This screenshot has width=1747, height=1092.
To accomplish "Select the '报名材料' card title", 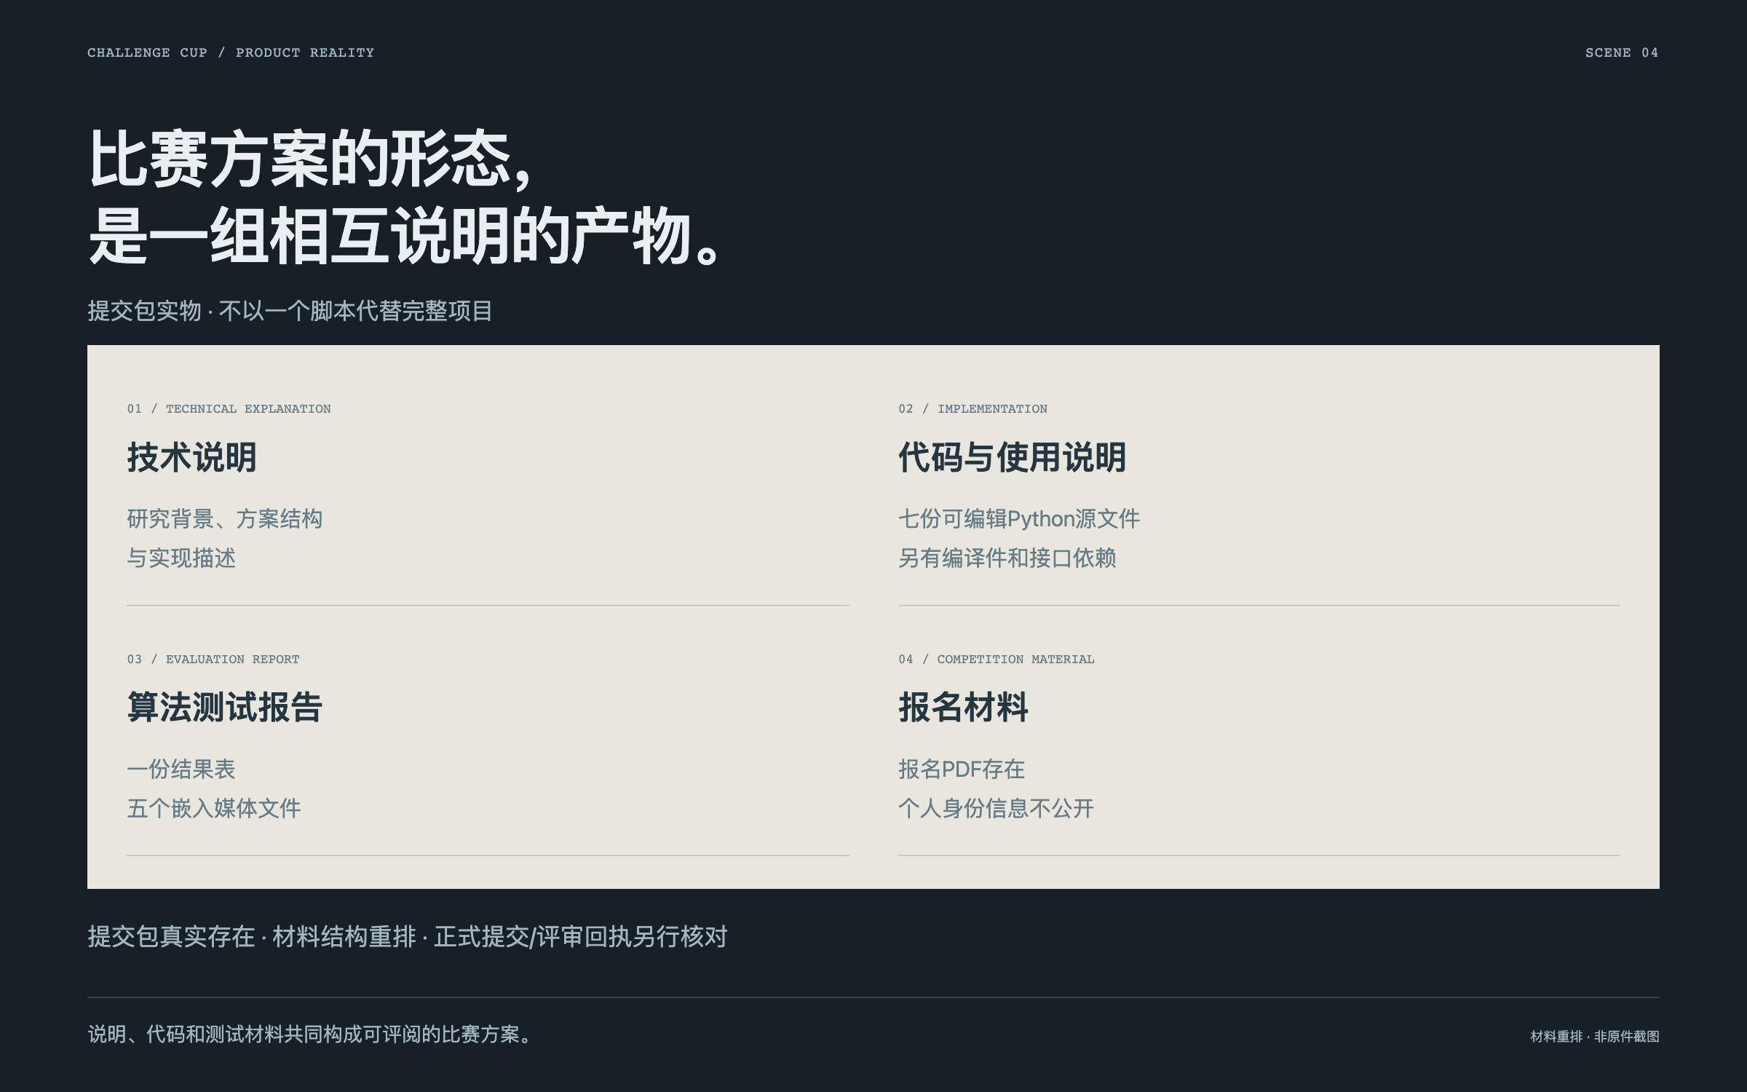I will click(964, 708).
